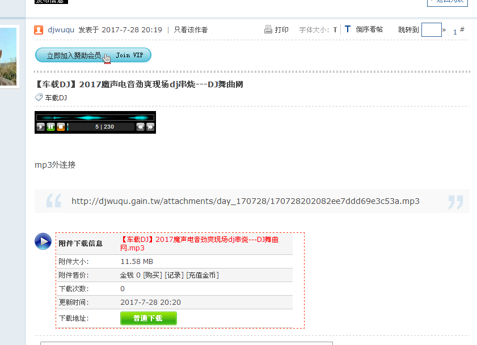477x345 pixels.
Task: Focus the 跳转到 floor number input
Action: 432,30
